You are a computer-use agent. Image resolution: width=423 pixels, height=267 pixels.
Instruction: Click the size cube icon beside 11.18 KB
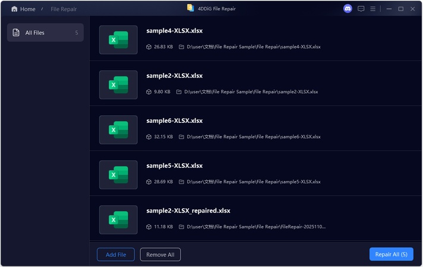(149, 227)
